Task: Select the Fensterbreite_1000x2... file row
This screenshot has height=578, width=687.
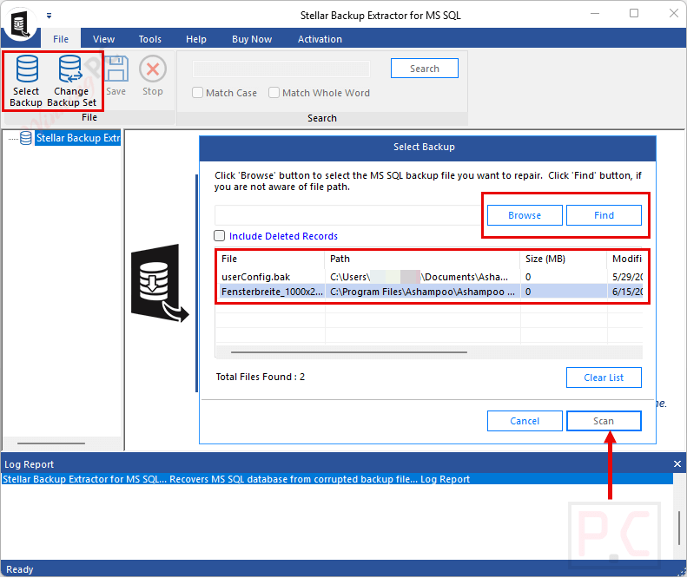Action: click(431, 292)
